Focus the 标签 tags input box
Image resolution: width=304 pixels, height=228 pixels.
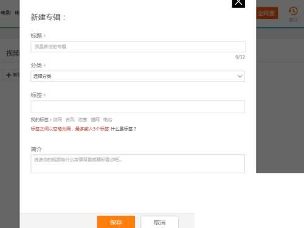138,106
